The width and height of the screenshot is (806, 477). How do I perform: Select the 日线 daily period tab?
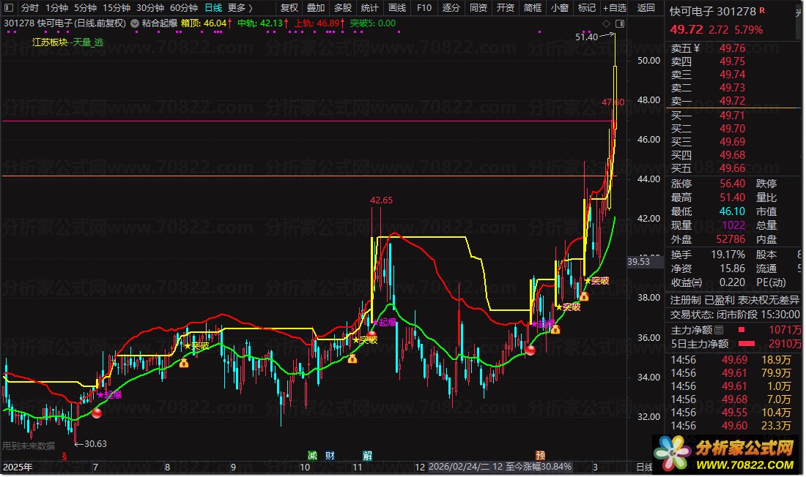(213, 8)
